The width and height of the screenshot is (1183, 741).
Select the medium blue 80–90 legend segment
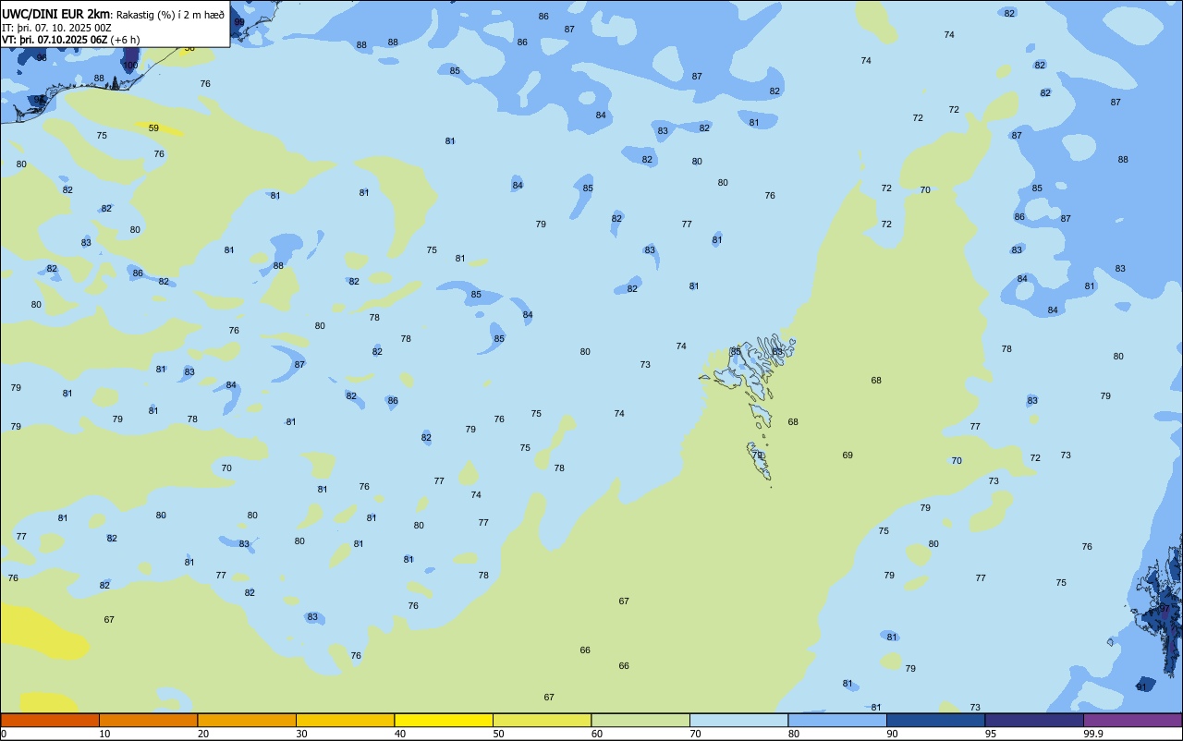(837, 720)
